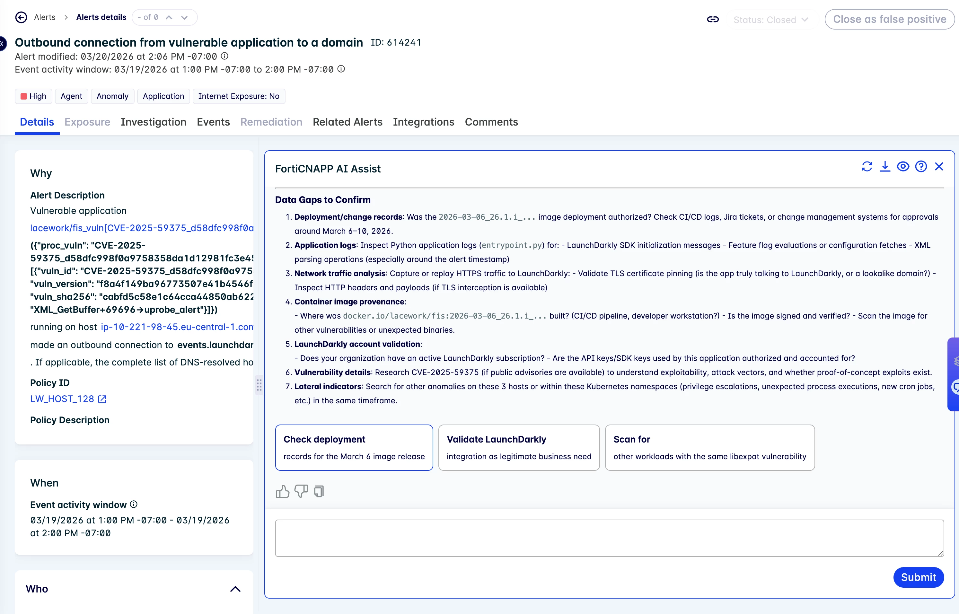Open the Comments tab
Screen dimensions: 959x614
[x=491, y=122]
